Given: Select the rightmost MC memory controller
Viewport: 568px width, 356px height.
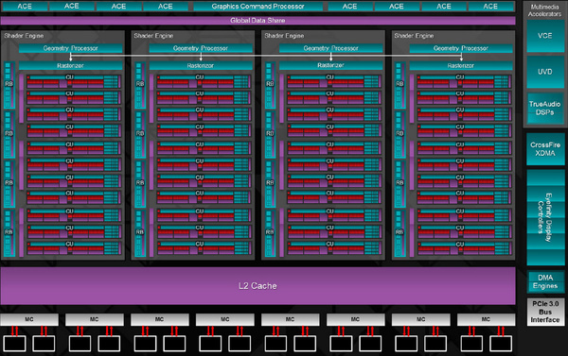Looking at the screenshot, I should point(487,319).
